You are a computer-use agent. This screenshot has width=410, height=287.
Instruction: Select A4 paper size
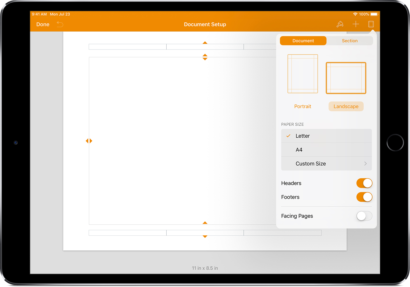click(326, 150)
